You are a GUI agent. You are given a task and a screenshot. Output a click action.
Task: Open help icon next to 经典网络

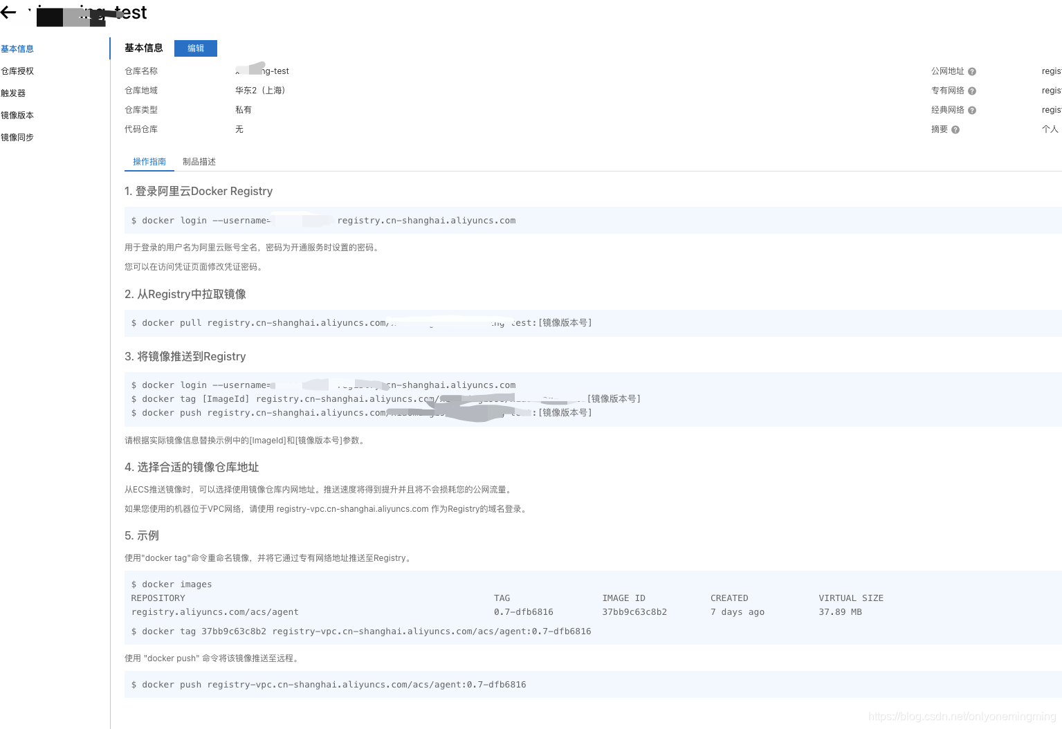(x=972, y=110)
